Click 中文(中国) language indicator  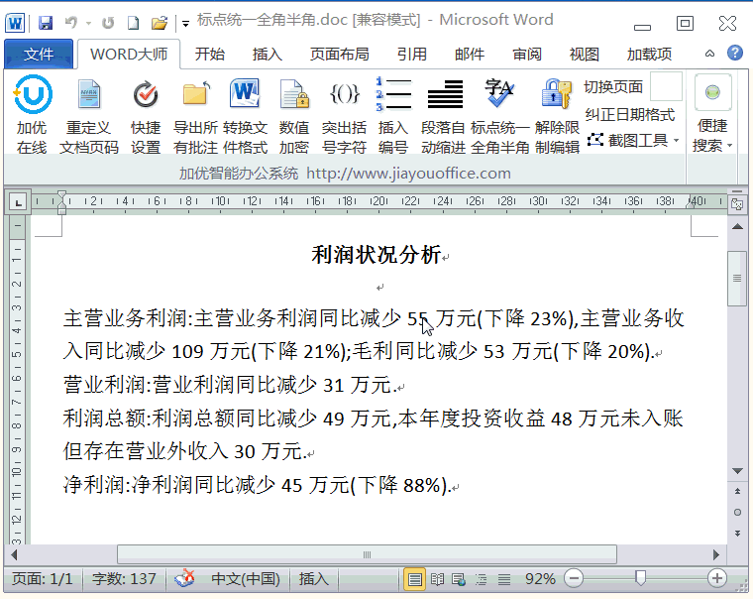[246, 578]
